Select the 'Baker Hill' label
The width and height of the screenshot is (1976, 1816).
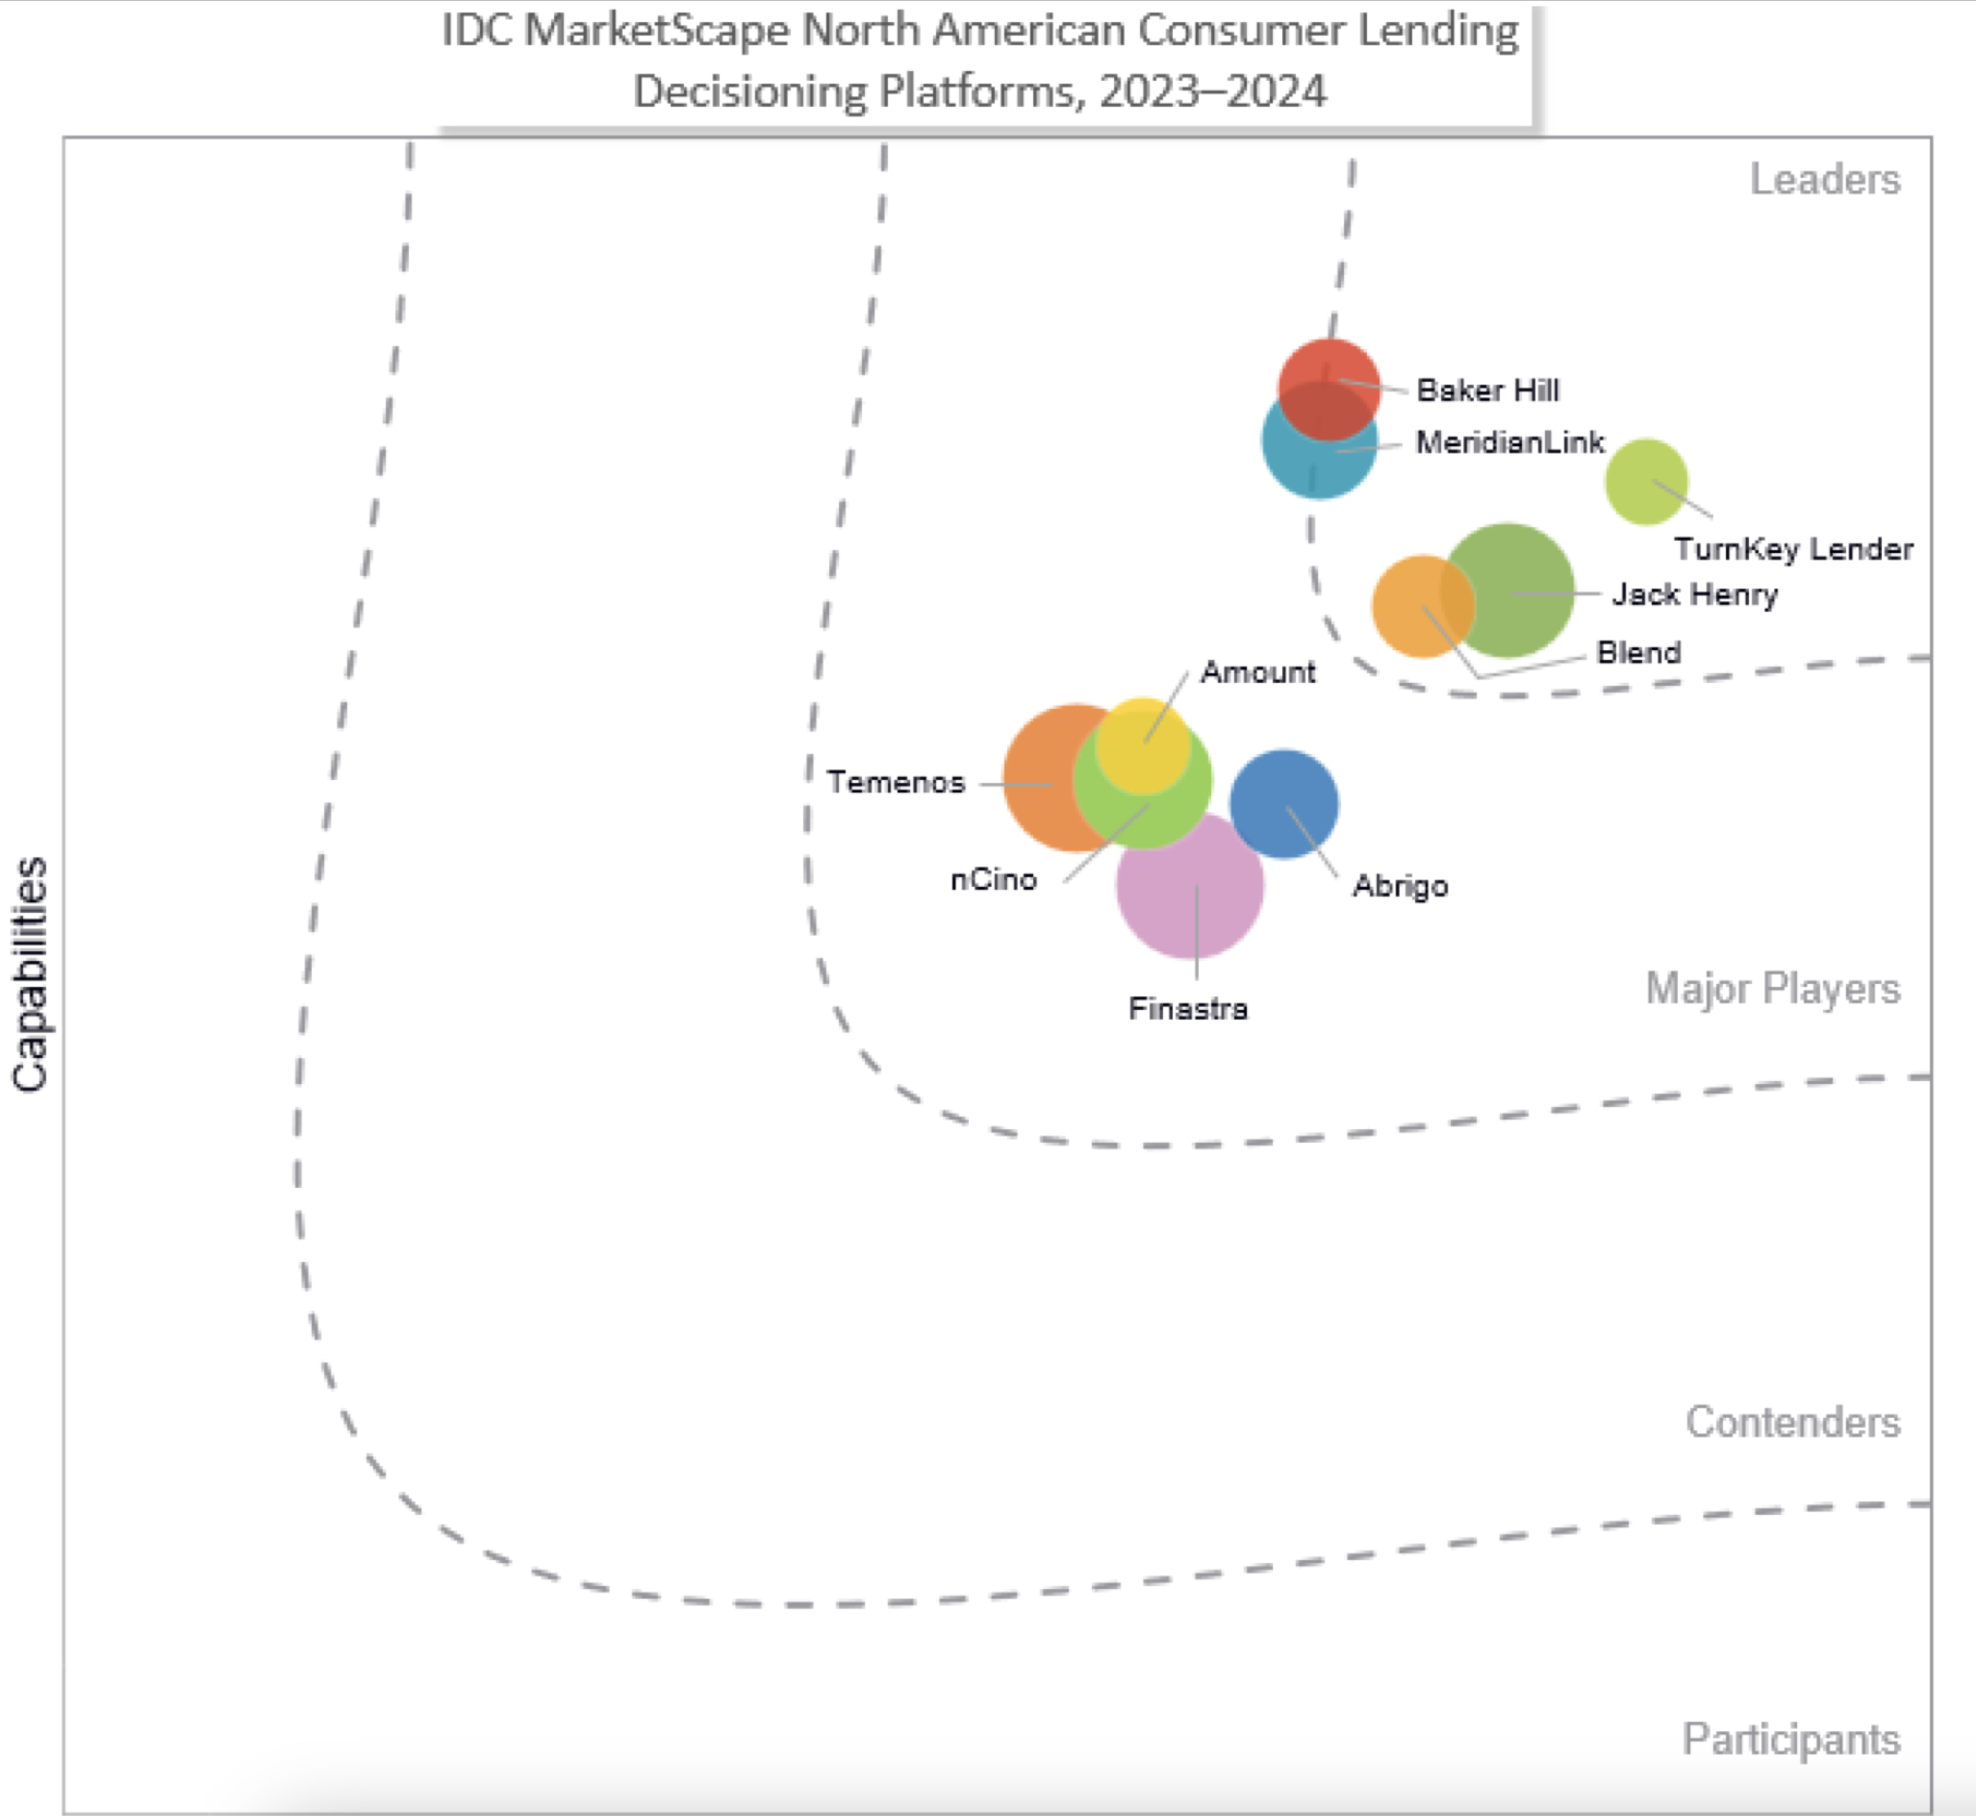click(1487, 391)
